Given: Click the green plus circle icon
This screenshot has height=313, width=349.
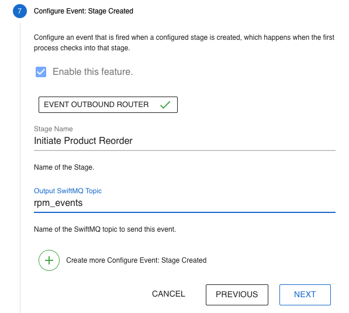Looking at the screenshot, I should click(x=49, y=260).
